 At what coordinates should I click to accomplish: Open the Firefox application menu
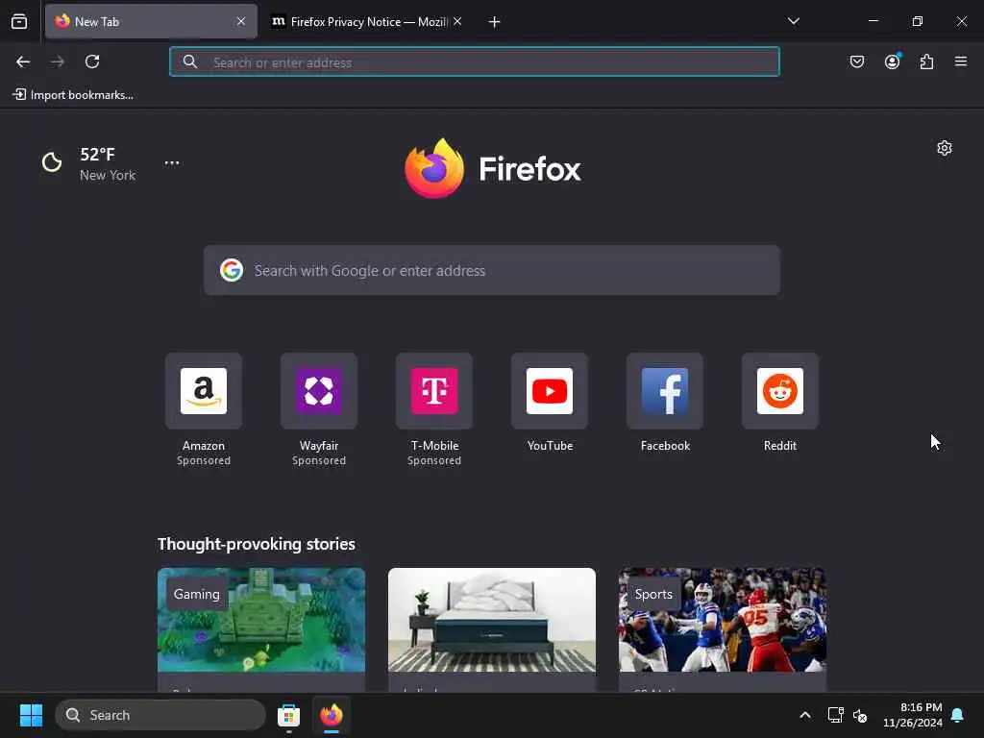coord(960,61)
